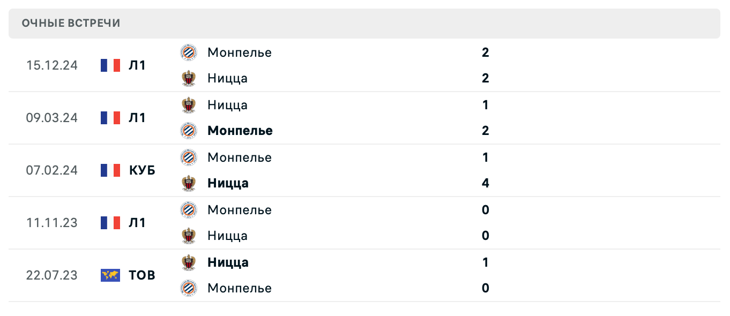Viewport: 730px width, 316px height.
Task: Open Монпелье team link in 15.12.24 match
Action: 240,52
